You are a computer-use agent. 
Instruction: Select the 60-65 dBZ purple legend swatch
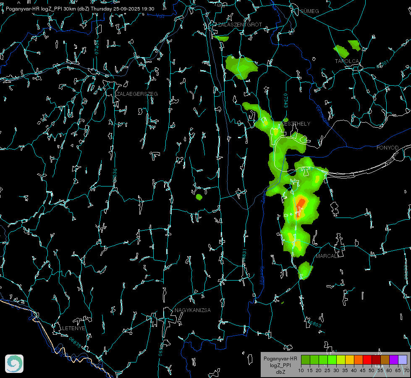click(x=394, y=360)
